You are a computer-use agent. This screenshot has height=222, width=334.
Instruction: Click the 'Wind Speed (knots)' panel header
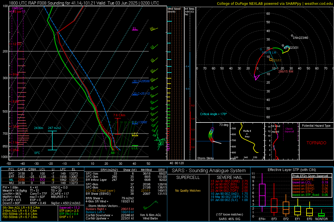[x=174, y=10]
